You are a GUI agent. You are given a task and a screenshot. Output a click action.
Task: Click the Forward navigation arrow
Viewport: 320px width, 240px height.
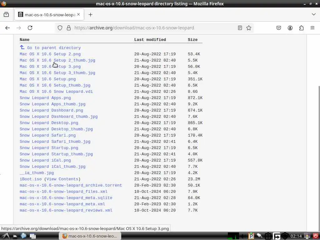18,28
